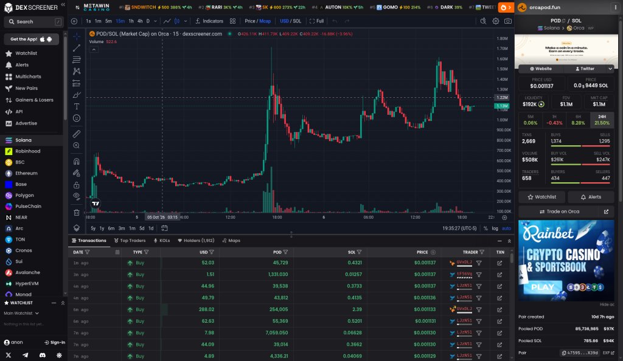
Task: Collapse the volume indicator legend chevron
Action: click(x=94, y=50)
